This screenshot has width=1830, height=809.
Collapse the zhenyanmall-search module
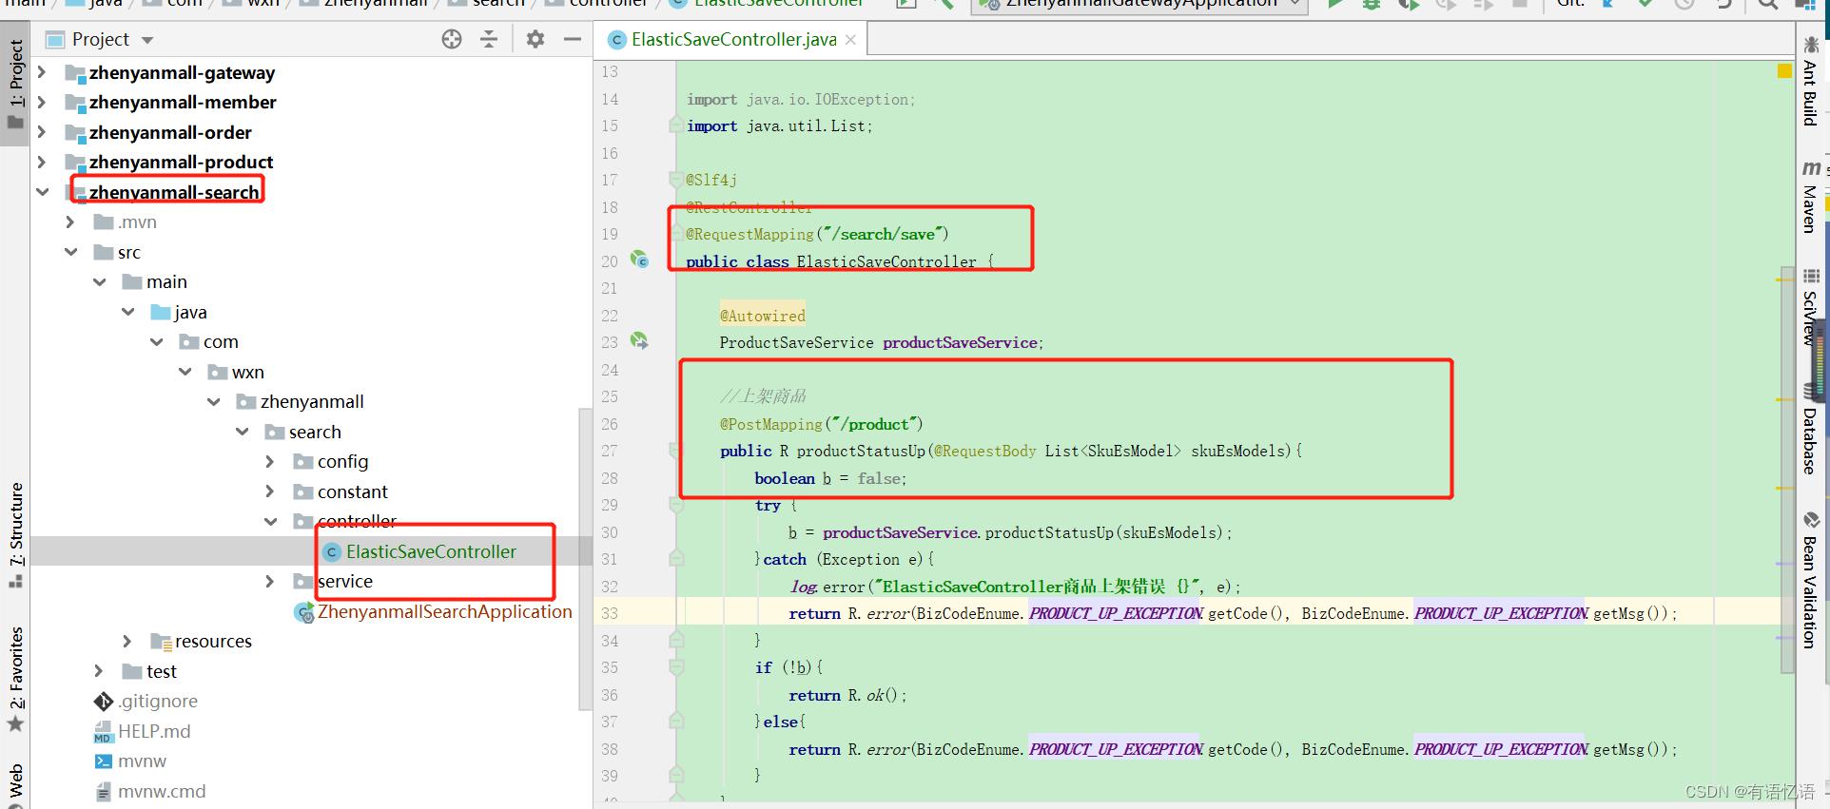[x=42, y=192]
